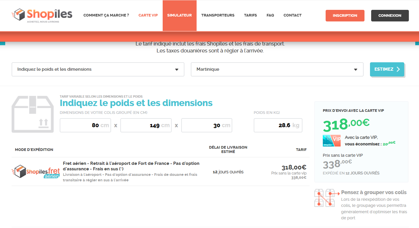This screenshot has height=228, width=419.
Task: Focus the 80 cm dimension field
Action: point(85,125)
